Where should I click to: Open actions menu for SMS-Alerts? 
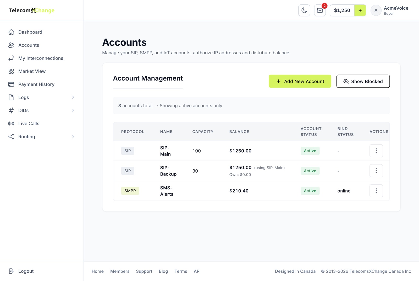(376, 191)
